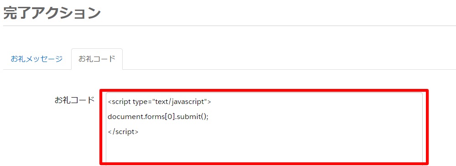Click after the semicolon following submit()

pyautogui.click(x=210, y=117)
